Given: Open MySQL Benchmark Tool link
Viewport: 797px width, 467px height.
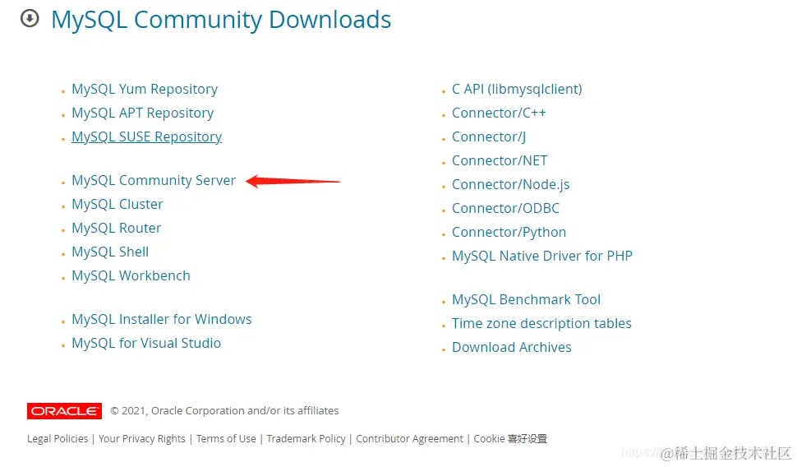Looking at the screenshot, I should [x=526, y=299].
